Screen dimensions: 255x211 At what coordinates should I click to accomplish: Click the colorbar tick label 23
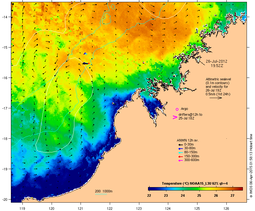[x=166, y=195]
